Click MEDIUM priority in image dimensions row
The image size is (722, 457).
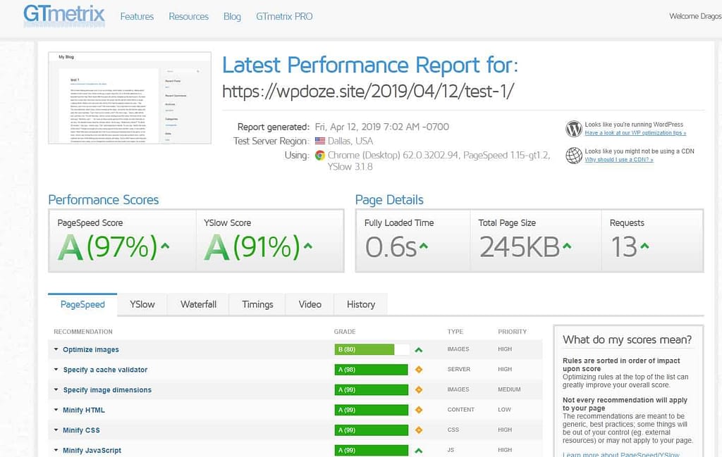tap(509, 389)
